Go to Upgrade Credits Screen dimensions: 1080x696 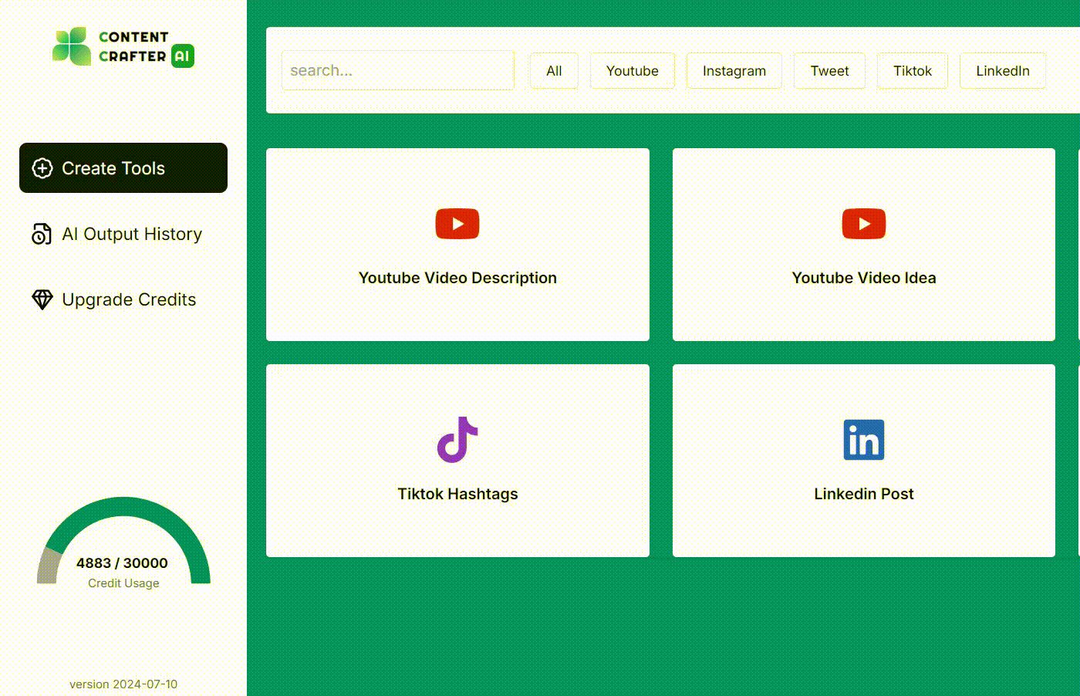(123, 299)
